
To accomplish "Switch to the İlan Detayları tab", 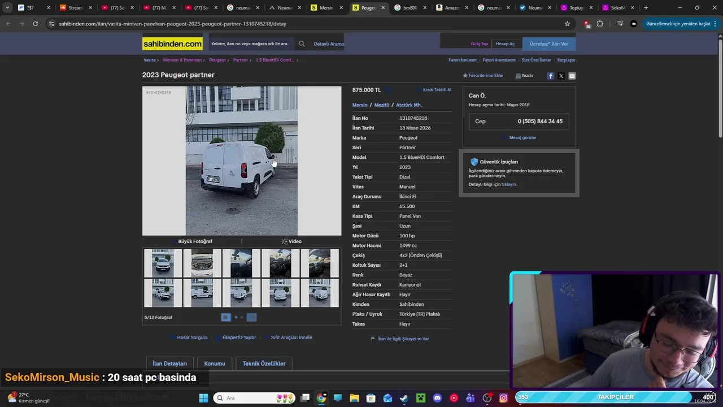I will click(169, 363).
